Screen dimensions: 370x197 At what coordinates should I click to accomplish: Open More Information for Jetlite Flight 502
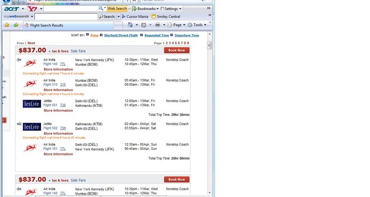click(58, 133)
